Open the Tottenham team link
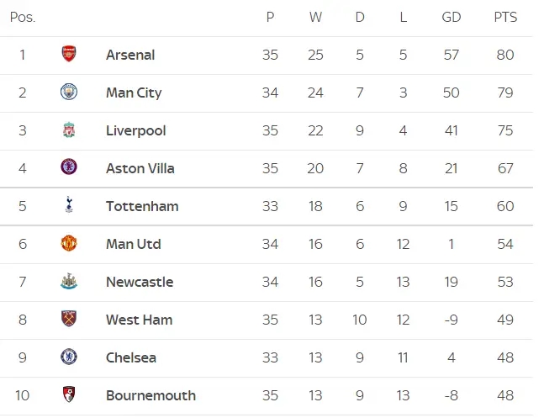The height and width of the screenshot is (418, 544). pos(142,206)
